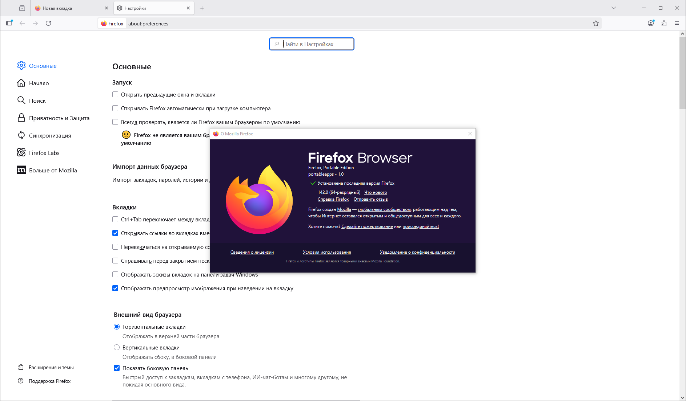Focus the Найти в Настройках search field
Screen dimensions: 686x401
[x=312, y=44]
